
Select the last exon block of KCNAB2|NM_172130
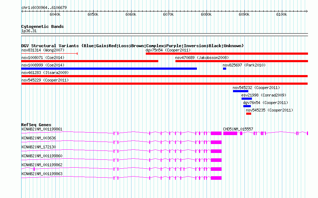(216, 151)
